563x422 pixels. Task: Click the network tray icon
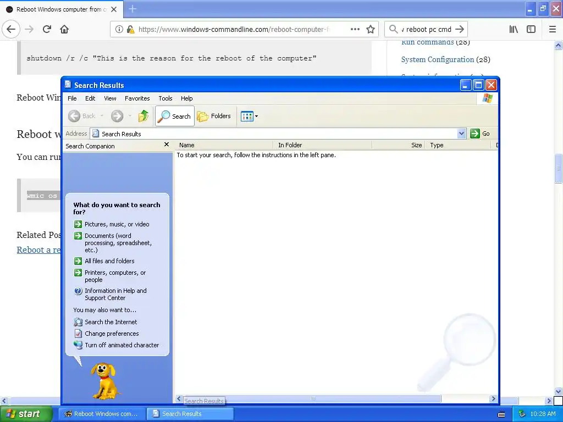[522, 414]
